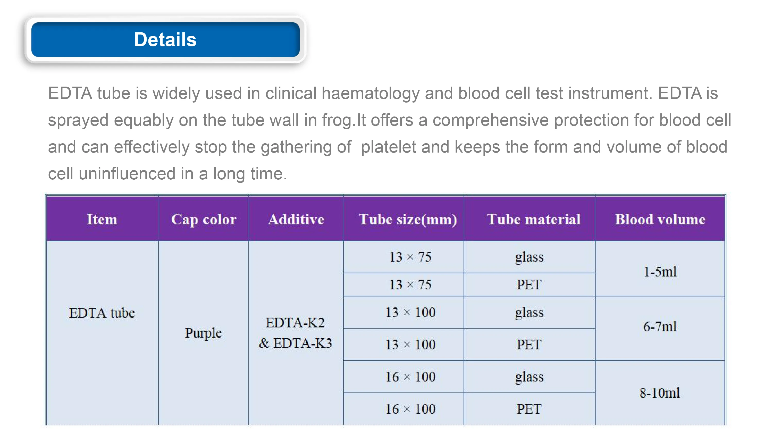Select the Tube material column header
The height and width of the screenshot is (435, 773).
coord(534,219)
